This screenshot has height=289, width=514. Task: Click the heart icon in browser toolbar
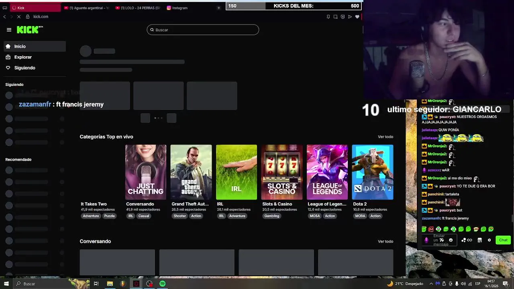click(x=357, y=16)
